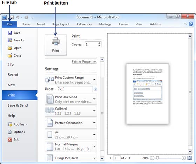Click preview pane scroll up arrow
Viewport: 196px width, 164px height.
[190, 36]
